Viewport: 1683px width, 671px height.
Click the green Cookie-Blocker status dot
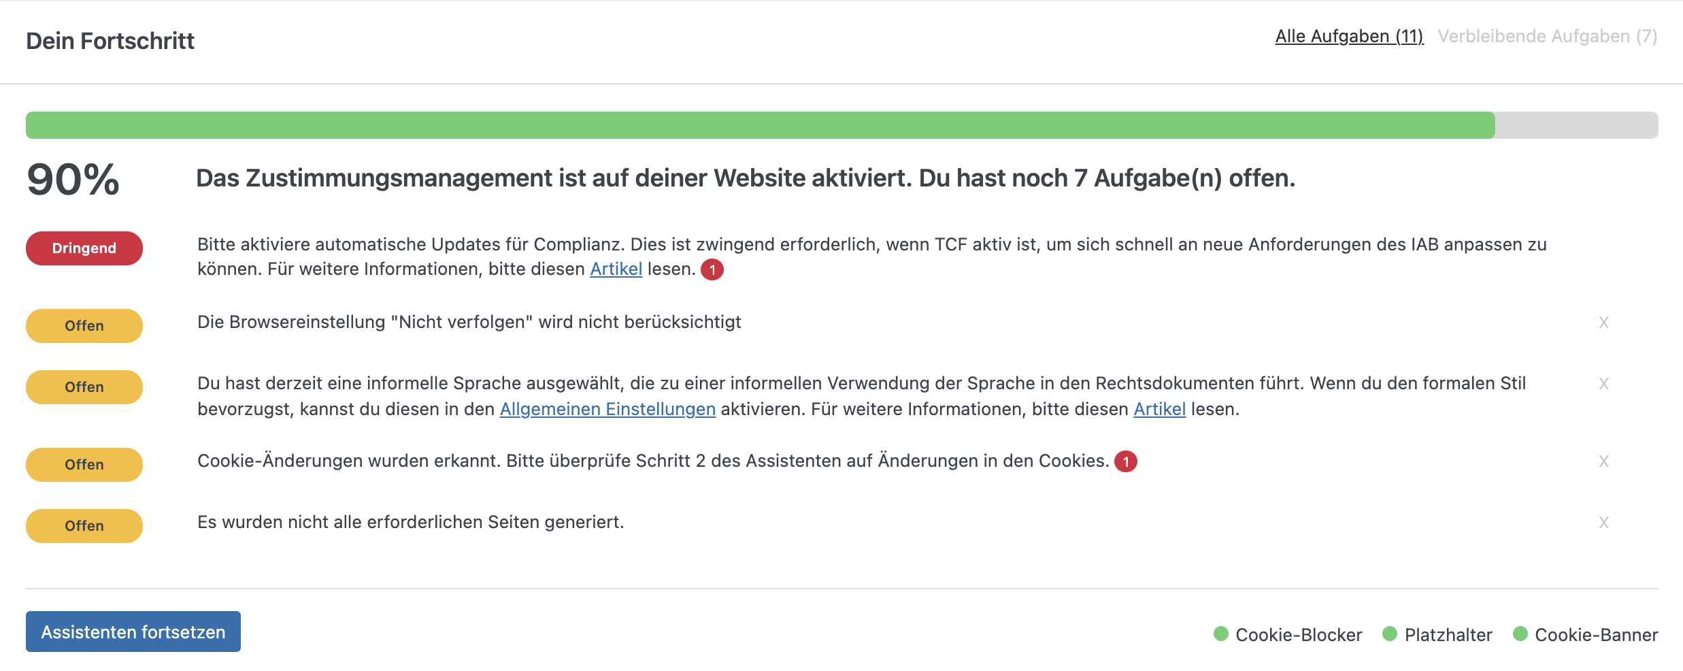[1221, 634]
